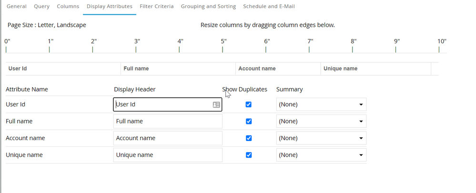476x193 pixels.
Task: Focus the Unique name Display Header input
Action: 168,155
